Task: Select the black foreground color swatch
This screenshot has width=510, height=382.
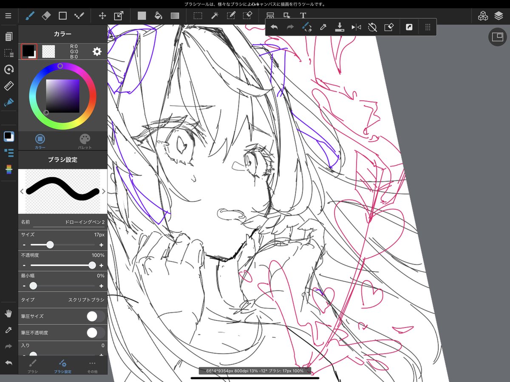Action: [x=29, y=51]
